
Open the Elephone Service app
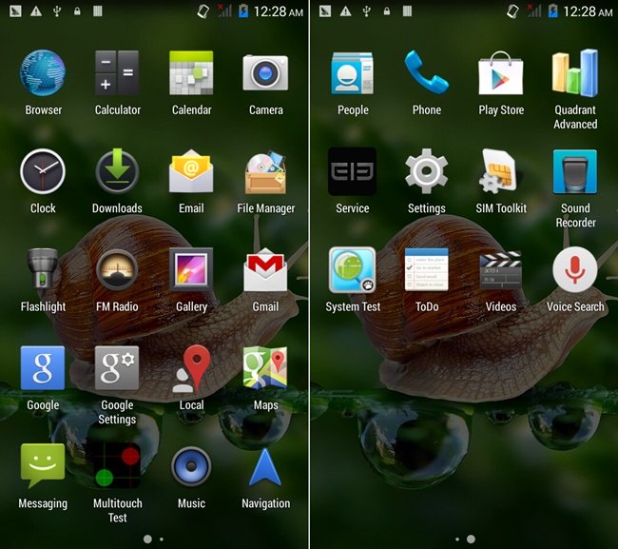(353, 171)
